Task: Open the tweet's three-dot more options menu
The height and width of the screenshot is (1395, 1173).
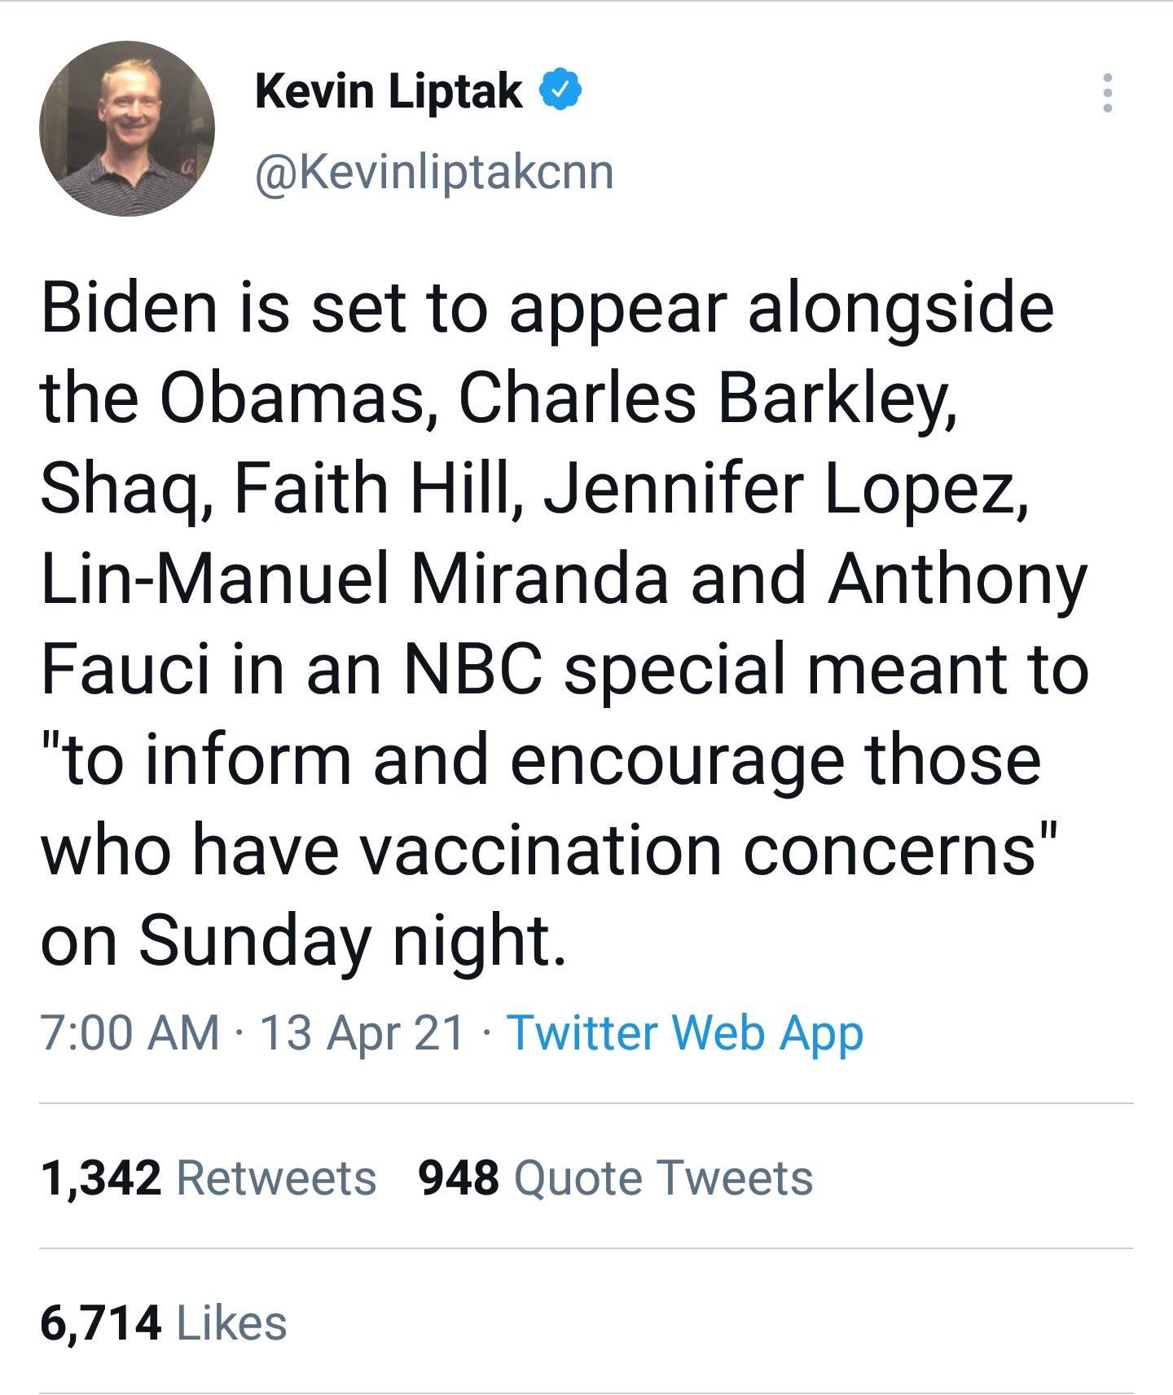Action: [x=1106, y=93]
